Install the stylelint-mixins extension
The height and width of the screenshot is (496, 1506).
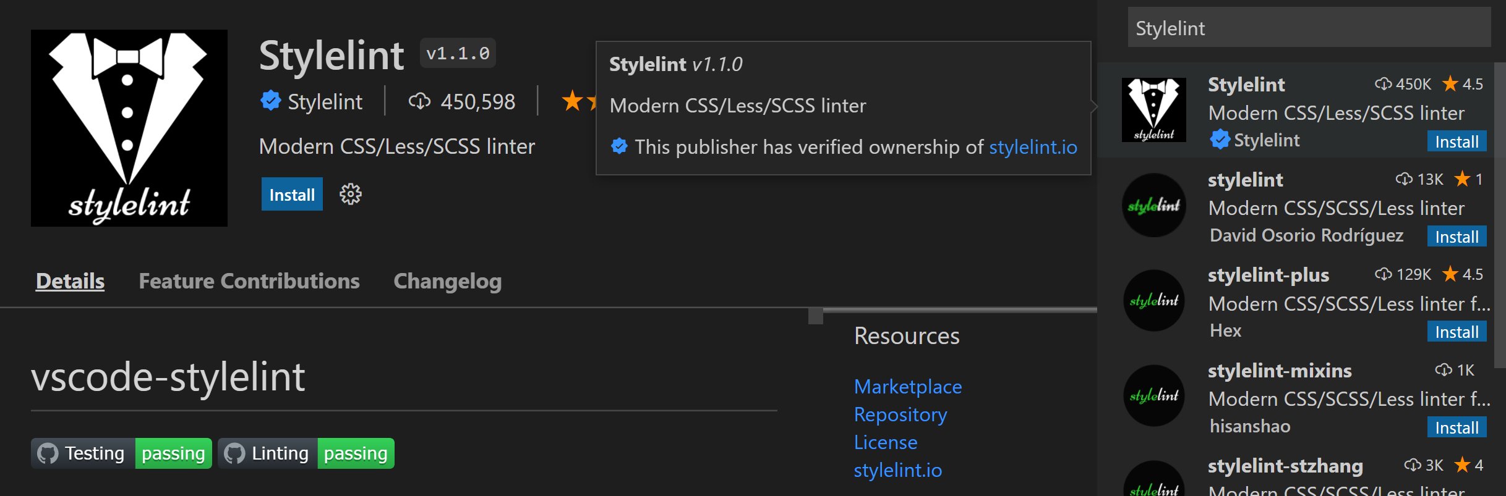click(x=1457, y=427)
